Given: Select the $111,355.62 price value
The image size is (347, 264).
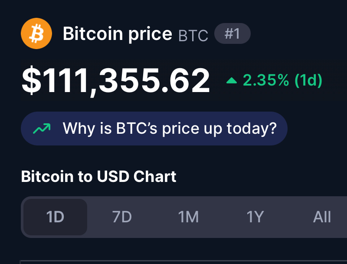Looking at the screenshot, I should [116, 81].
